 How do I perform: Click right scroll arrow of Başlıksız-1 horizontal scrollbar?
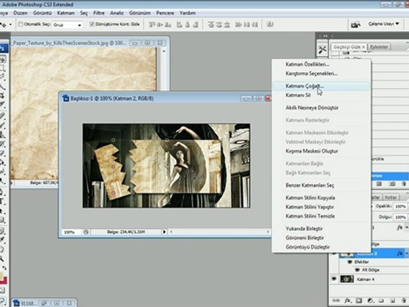[x=268, y=232]
